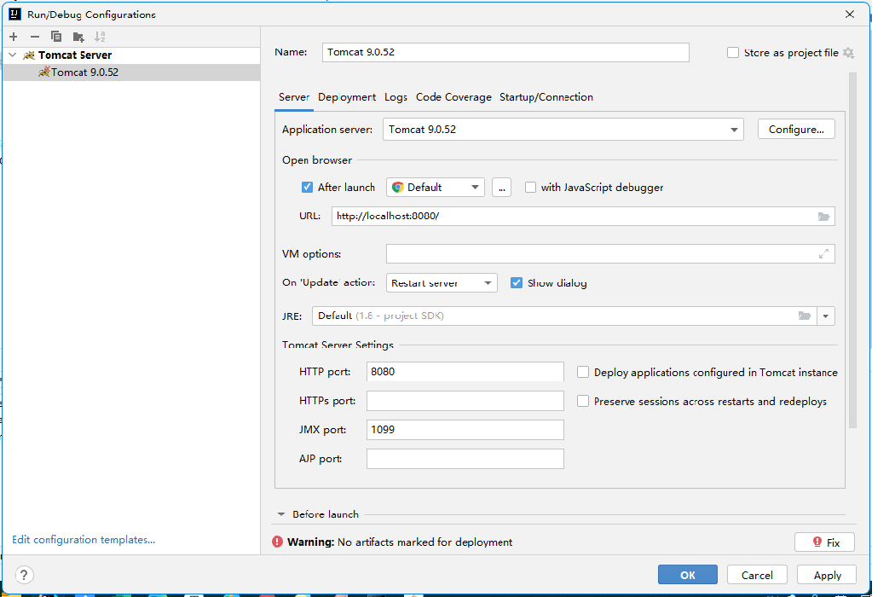Screen dimensions: 895x597
Task: Collapse the Tomcat Server tree node
Action: [13, 55]
